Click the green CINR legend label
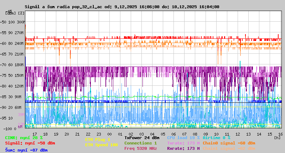 click(24, 138)
